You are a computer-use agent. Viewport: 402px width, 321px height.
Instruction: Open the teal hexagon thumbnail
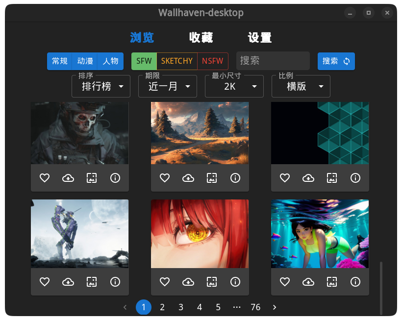coord(320,133)
